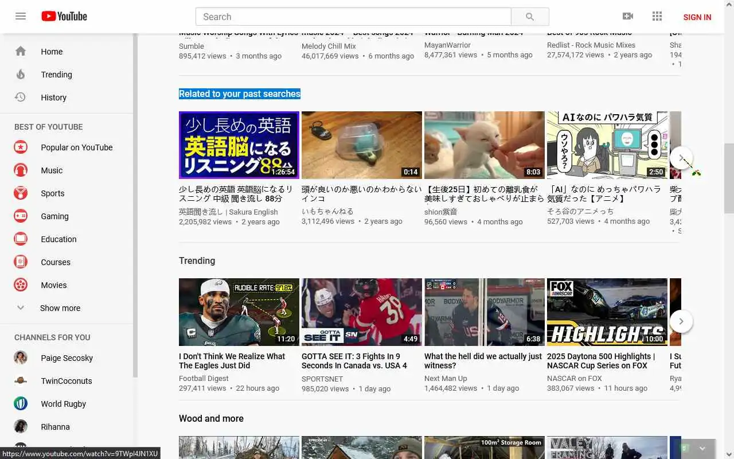This screenshot has height=459, width=734.
Task: Open the Melody Chill Mix channel link
Action: [x=329, y=46]
